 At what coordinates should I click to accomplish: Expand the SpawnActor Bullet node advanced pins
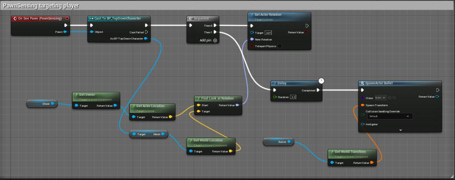tap(401, 130)
